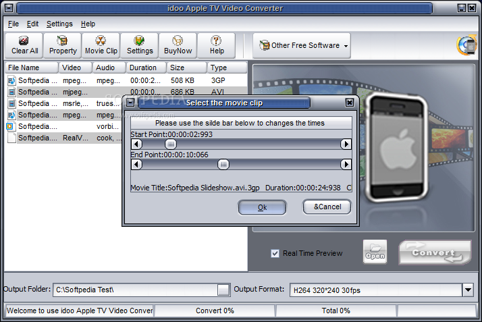Image resolution: width=482 pixels, height=322 pixels.
Task: Click the Output Folder path field
Action: point(136,290)
